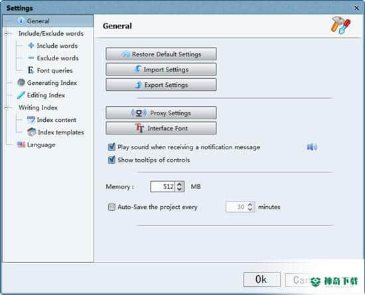Open Editing Index settings page
The width and height of the screenshot is (365, 295).
[x=46, y=95]
